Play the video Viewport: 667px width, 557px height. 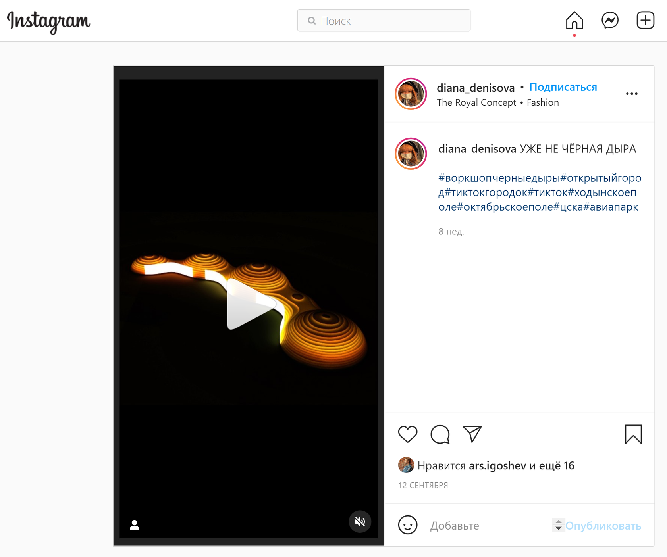tap(249, 304)
